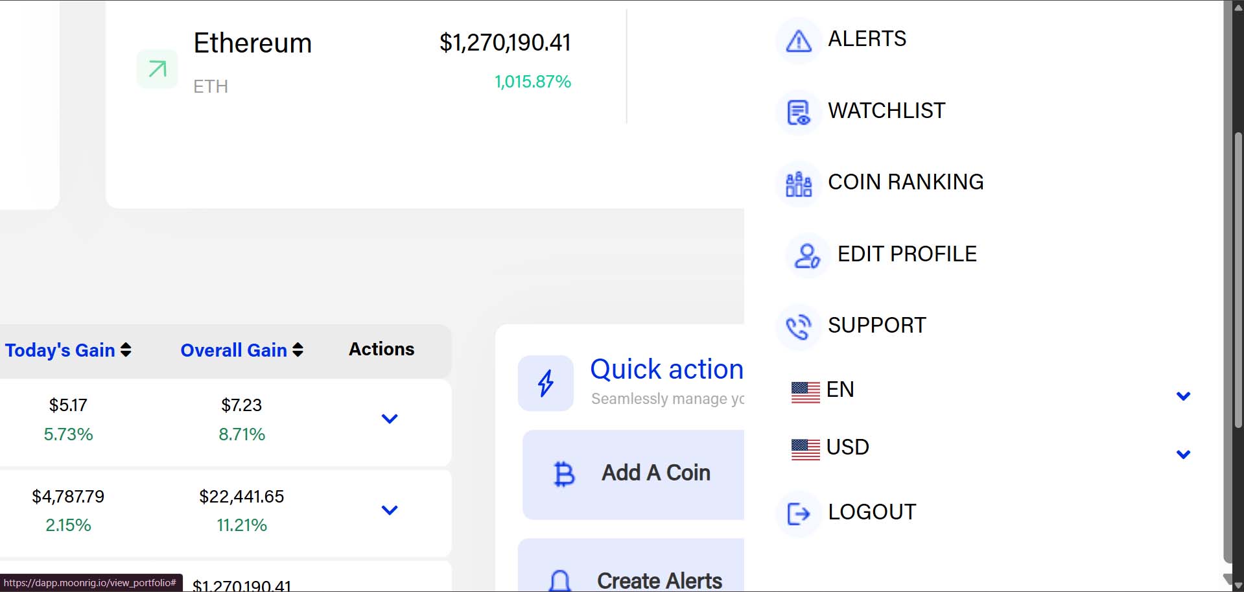Sort by Overall Gain arrows

pyautogui.click(x=298, y=350)
